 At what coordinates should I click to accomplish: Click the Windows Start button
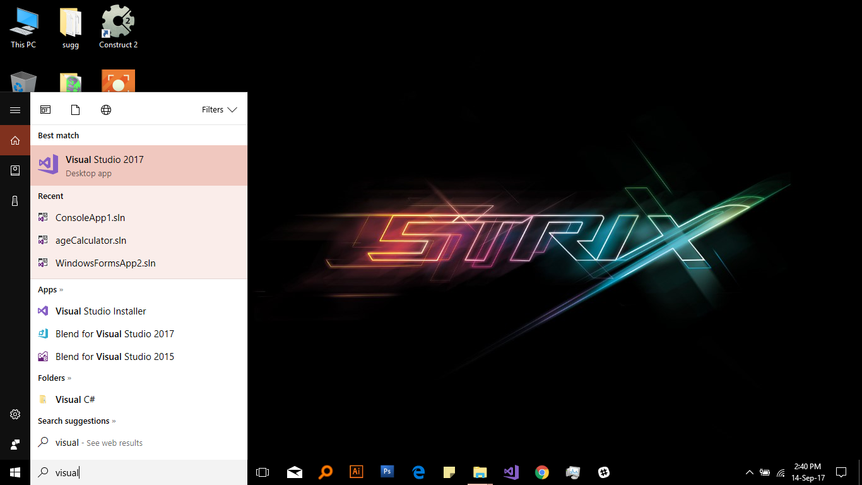point(15,472)
